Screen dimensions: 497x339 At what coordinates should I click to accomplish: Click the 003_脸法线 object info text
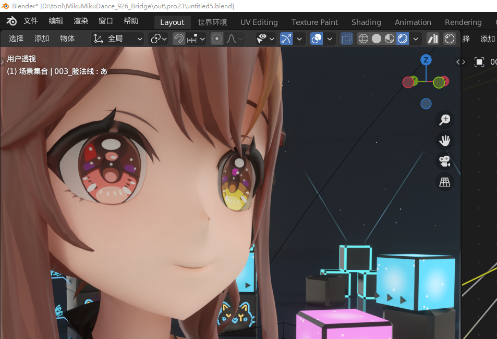click(x=80, y=71)
